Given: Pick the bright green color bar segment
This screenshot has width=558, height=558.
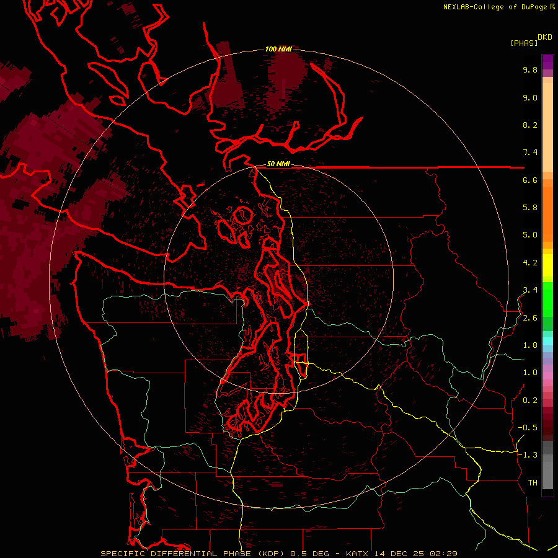Looking at the screenshot, I should 547,299.
